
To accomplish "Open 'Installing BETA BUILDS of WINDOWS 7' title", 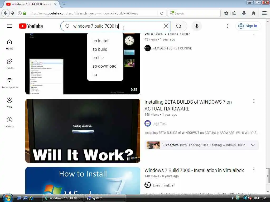I will [x=188, y=105].
